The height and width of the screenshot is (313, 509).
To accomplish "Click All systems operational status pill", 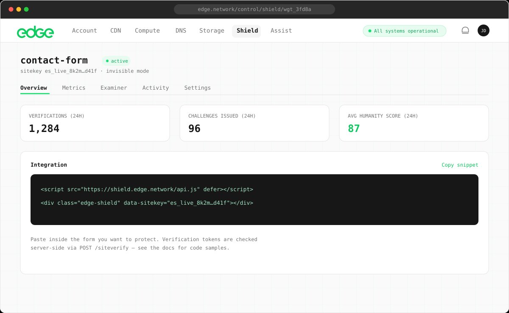I will point(405,31).
